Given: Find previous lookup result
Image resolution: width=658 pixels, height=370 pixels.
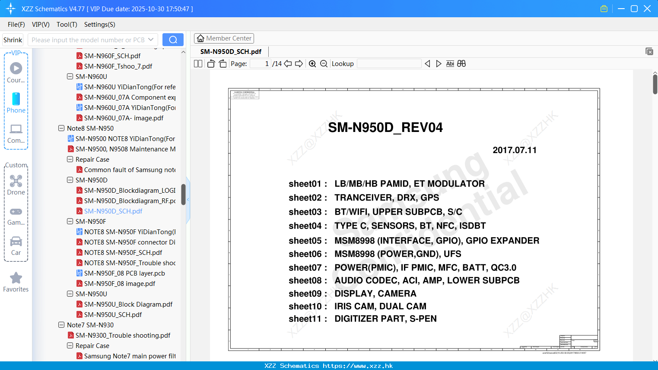Looking at the screenshot, I should point(427,63).
